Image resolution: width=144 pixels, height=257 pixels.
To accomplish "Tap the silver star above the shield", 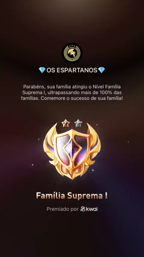I will (x=78, y=123).
